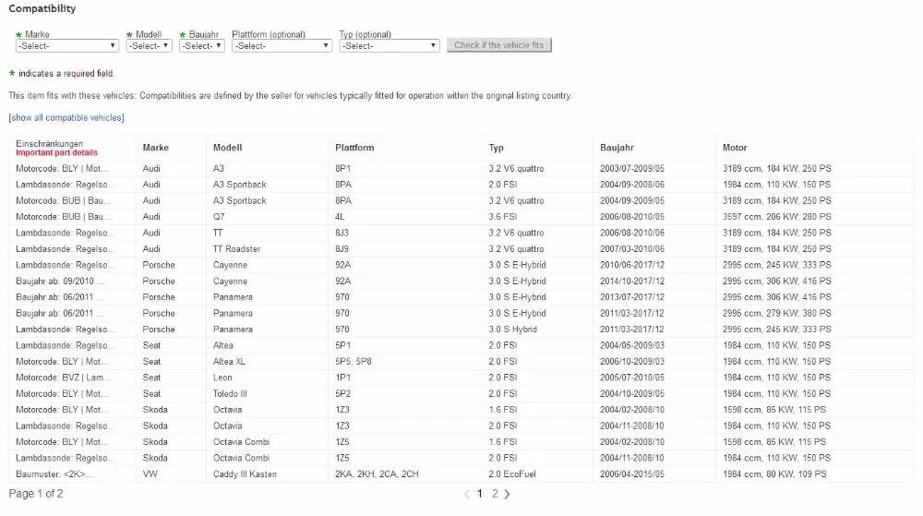The height and width of the screenshot is (516, 923).
Task: Click the Motor column header
Action: pos(735,148)
